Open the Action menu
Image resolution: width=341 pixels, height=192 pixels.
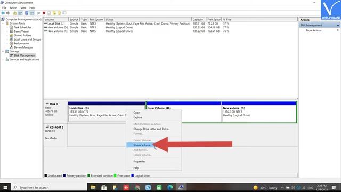pos(13,7)
